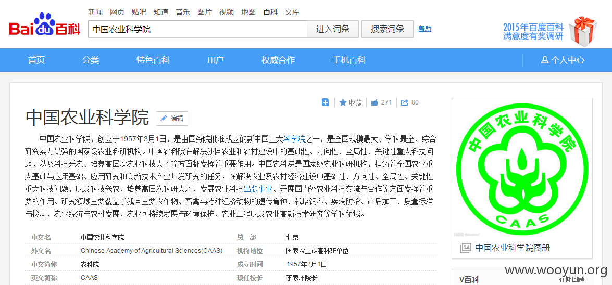Click the 中文简称 value 农科院
This screenshot has width=612, height=285.
(90, 264)
